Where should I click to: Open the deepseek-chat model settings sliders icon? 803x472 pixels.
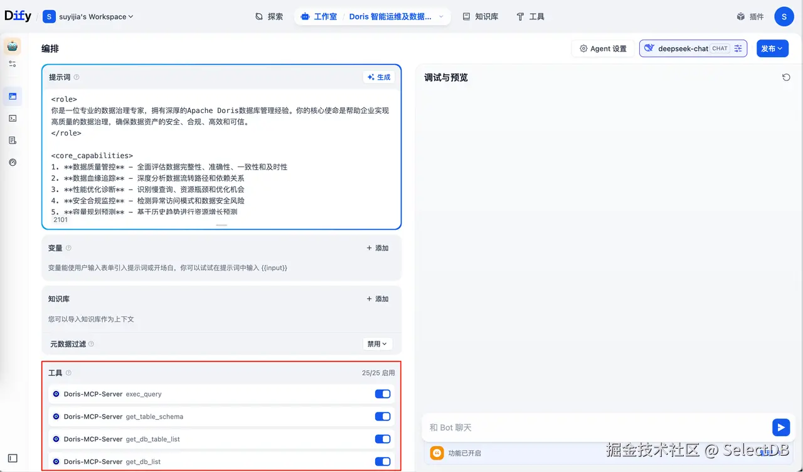point(738,48)
